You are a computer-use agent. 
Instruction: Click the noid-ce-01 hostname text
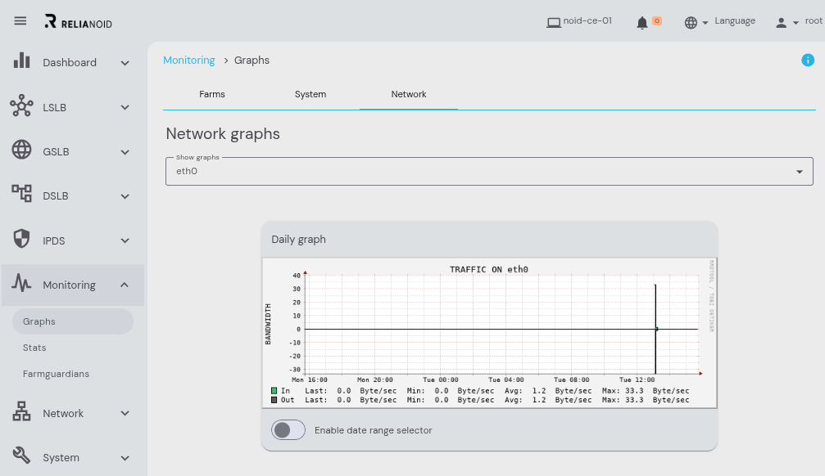pos(587,21)
